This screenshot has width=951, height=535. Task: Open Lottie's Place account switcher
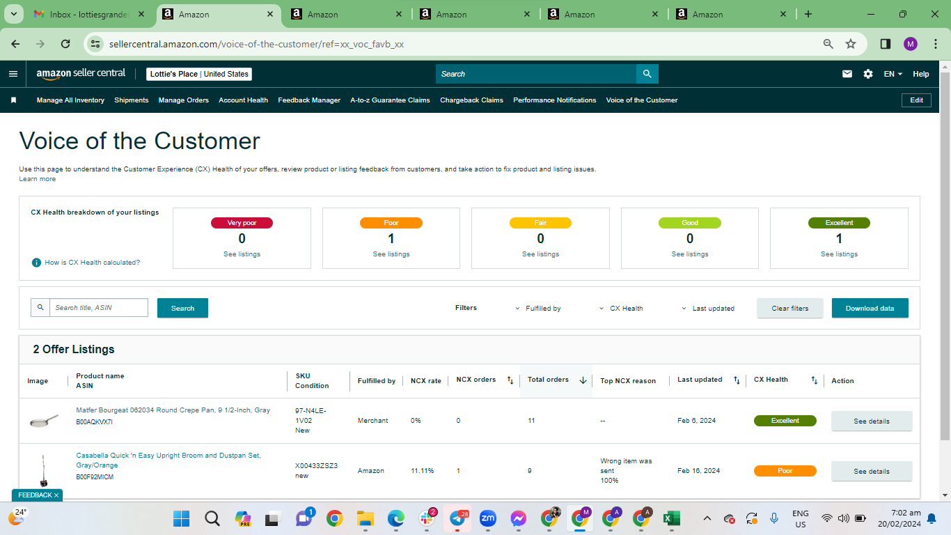pos(199,74)
